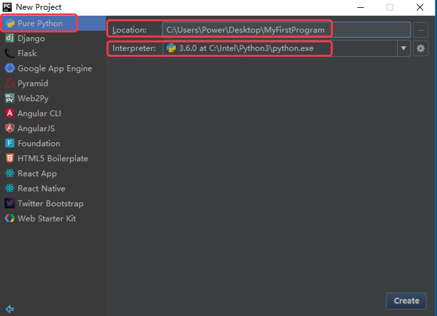Click the blue back arrow icon
437x316 pixels.
(x=10, y=308)
